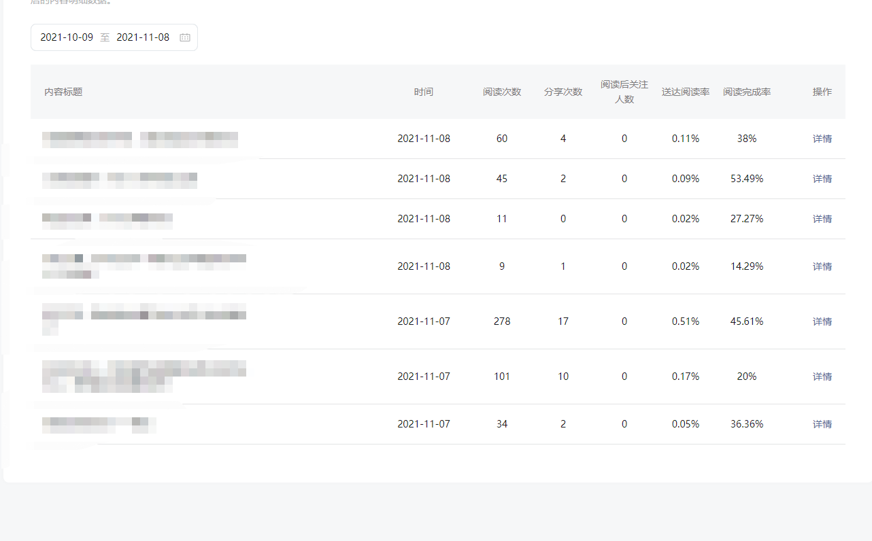Click the 阅读完成率 column header
This screenshot has width=872, height=541.
[x=747, y=92]
